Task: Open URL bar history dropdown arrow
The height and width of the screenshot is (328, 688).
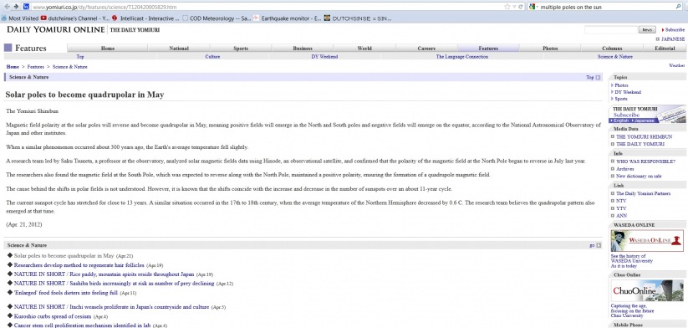Action: [x=514, y=7]
